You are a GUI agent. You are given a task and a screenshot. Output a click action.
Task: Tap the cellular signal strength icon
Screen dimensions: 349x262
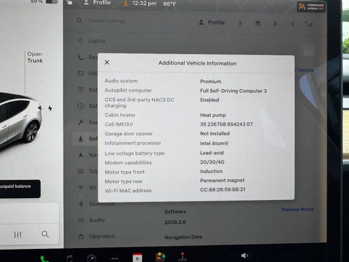[308, 24]
